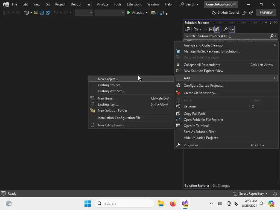This screenshot has height=210, width=280.
Task: Click the Save All toolbar icon
Action: [x=48, y=13]
